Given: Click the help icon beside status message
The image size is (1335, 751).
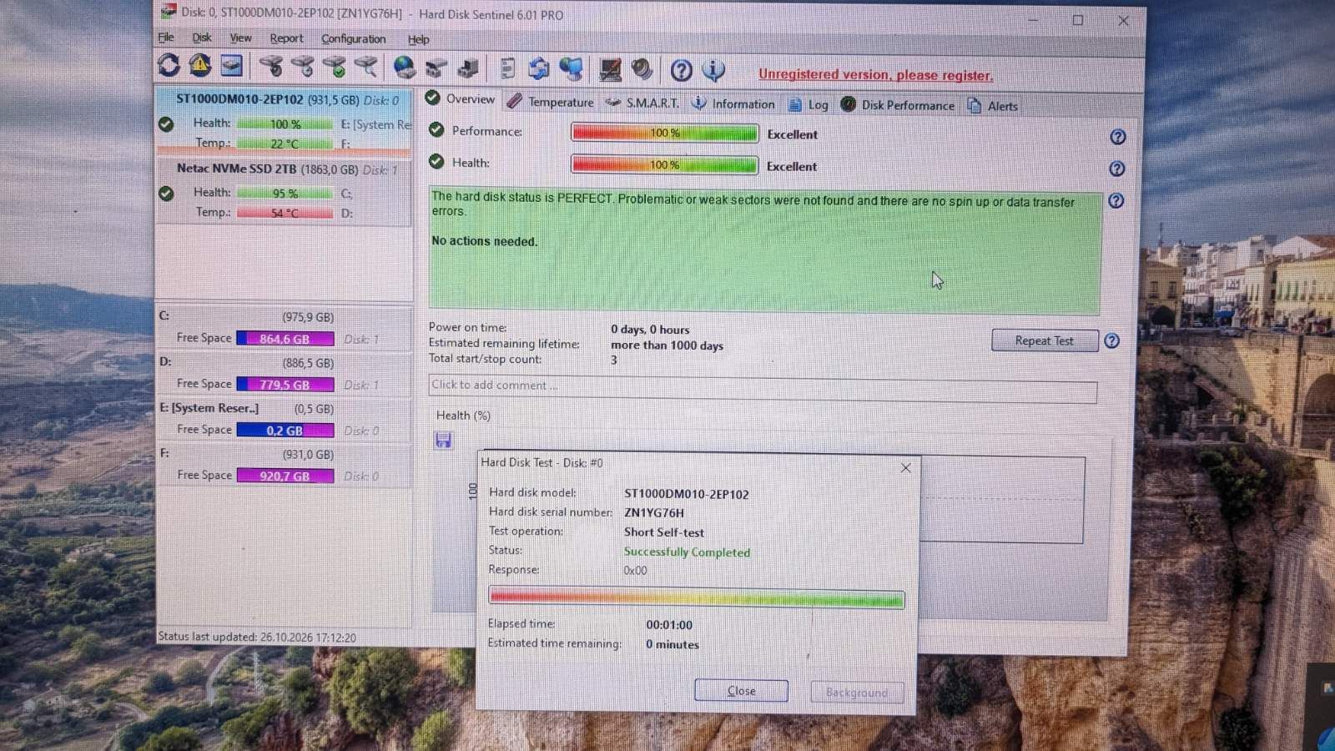Looking at the screenshot, I should coord(1116,201).
